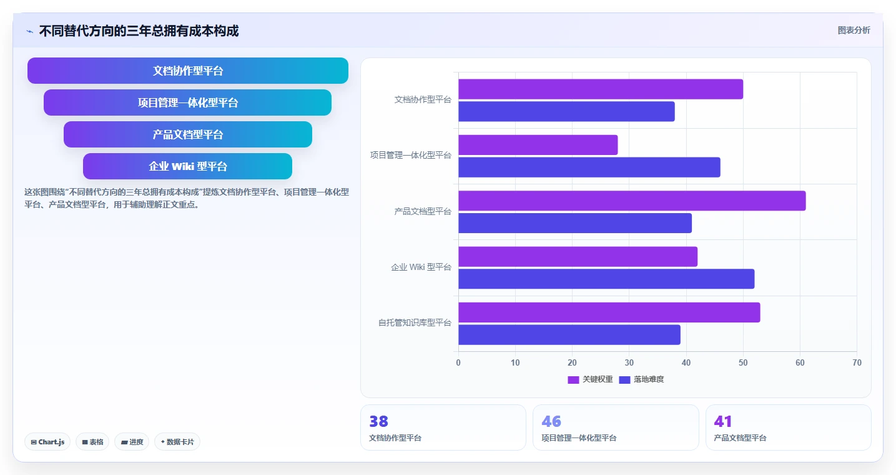Click the blue 落地难度 bar for 自托管知识库型平台

(x=569, y=334)
